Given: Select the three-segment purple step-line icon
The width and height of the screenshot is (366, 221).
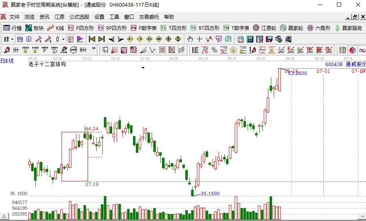Looking at the screenshot, I should 39,39.
